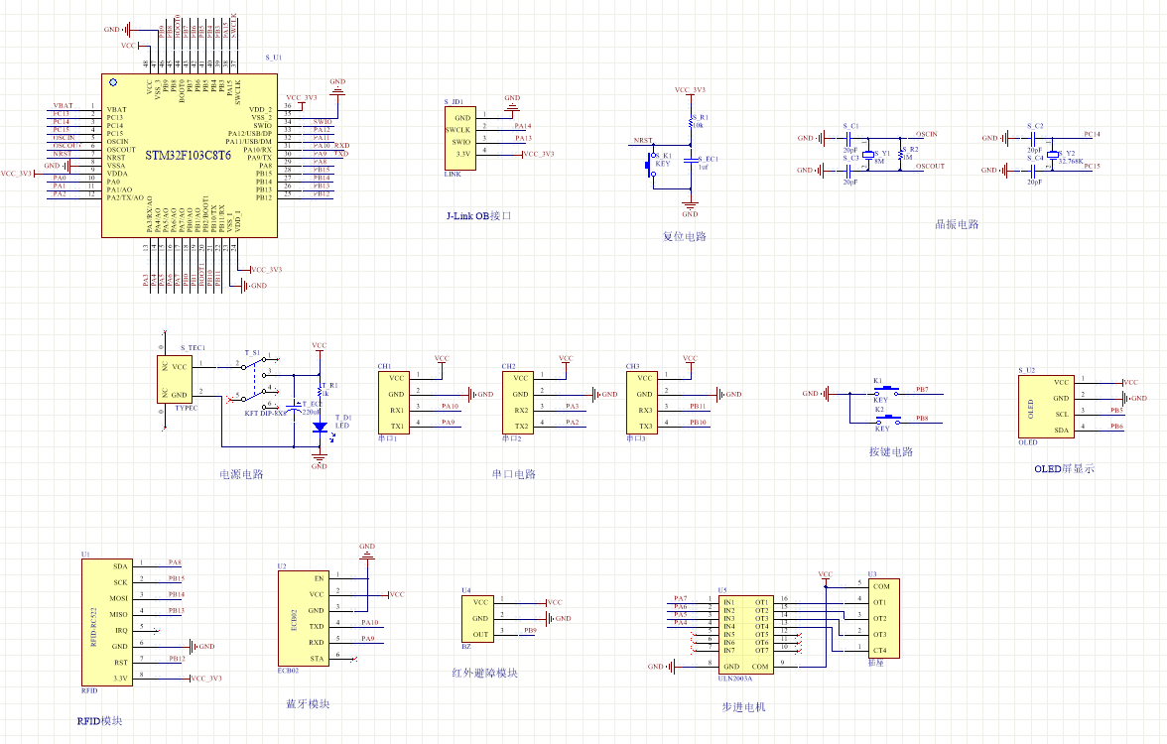The width and height of the screenshot is (1167, 744).
Task: Select the K1 KEY pushbutton
Action: click(885, 391)
